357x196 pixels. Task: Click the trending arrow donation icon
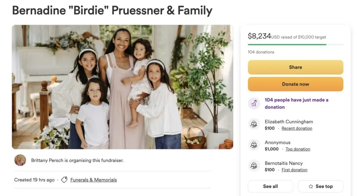[254, 104]
